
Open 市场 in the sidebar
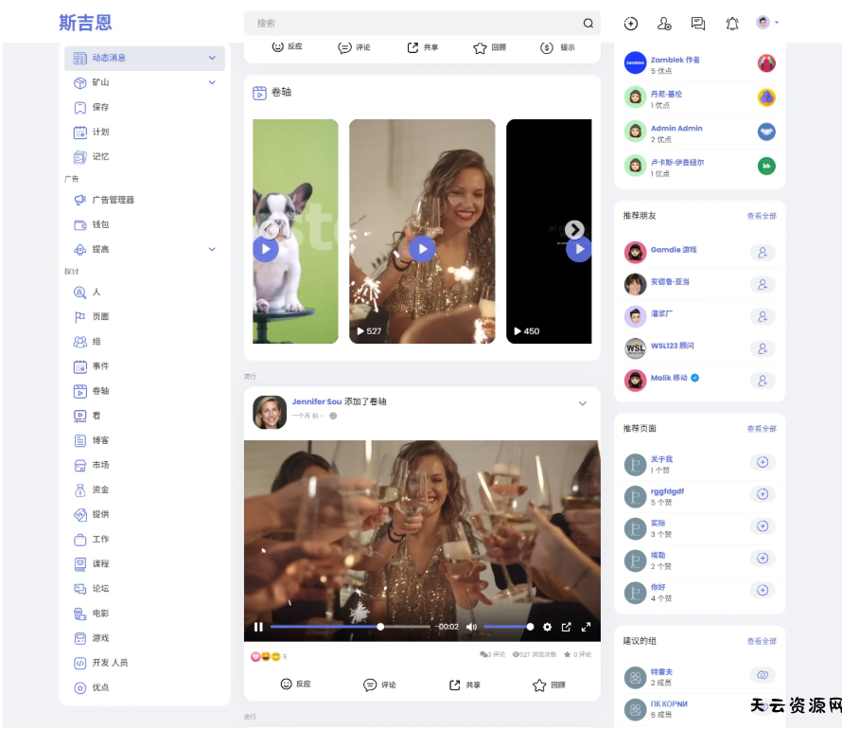(x=100, y=465)
